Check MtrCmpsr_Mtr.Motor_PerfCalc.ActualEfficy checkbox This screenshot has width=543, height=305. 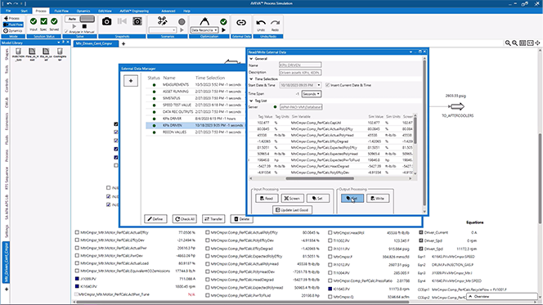pyautogui.click(x=77, y=233)
